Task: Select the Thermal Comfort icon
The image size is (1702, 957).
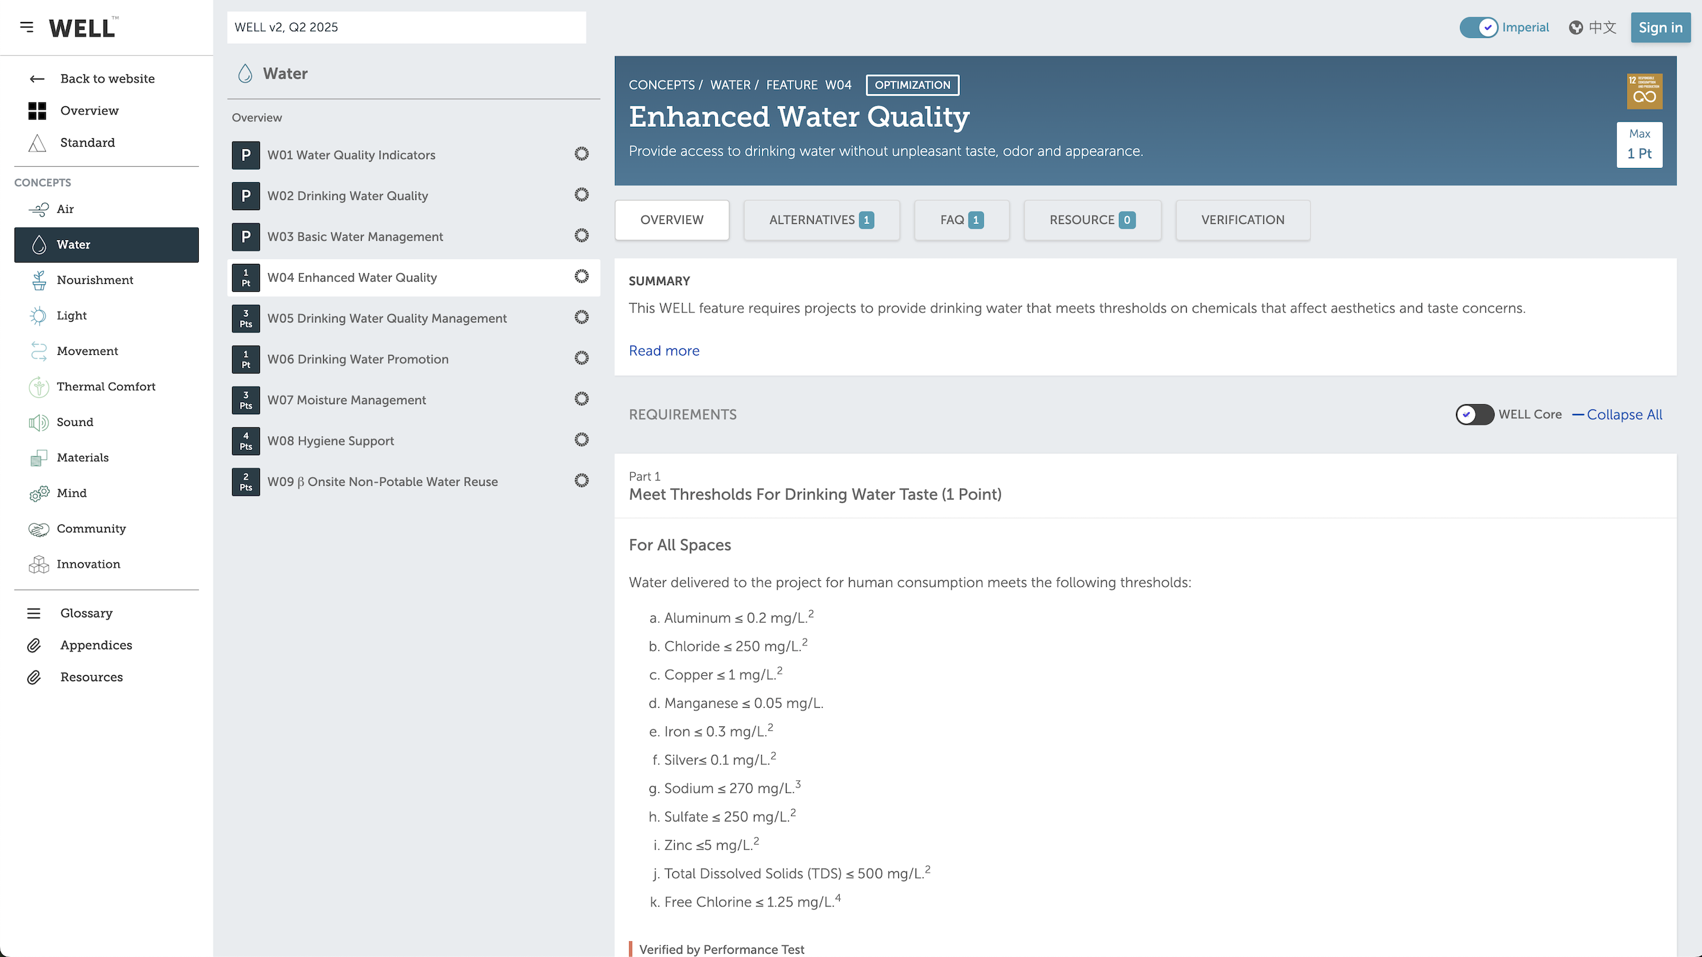Action: (39, 387)
